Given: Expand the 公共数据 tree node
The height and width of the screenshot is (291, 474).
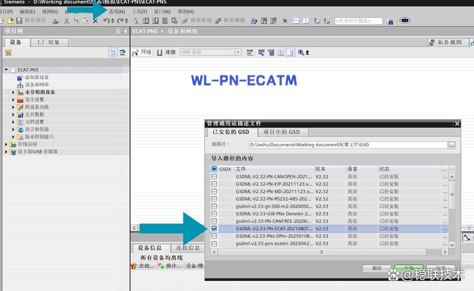Looking at the screenshot, I should pyautogui.click(x=13, y=115).
